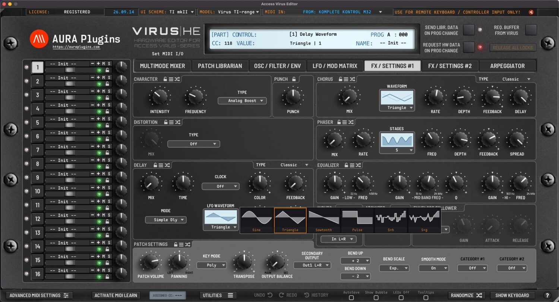Randomize the Delay section via shuffle icon
The height and width of the screenshot is (302, 559).
click(167, 165)
